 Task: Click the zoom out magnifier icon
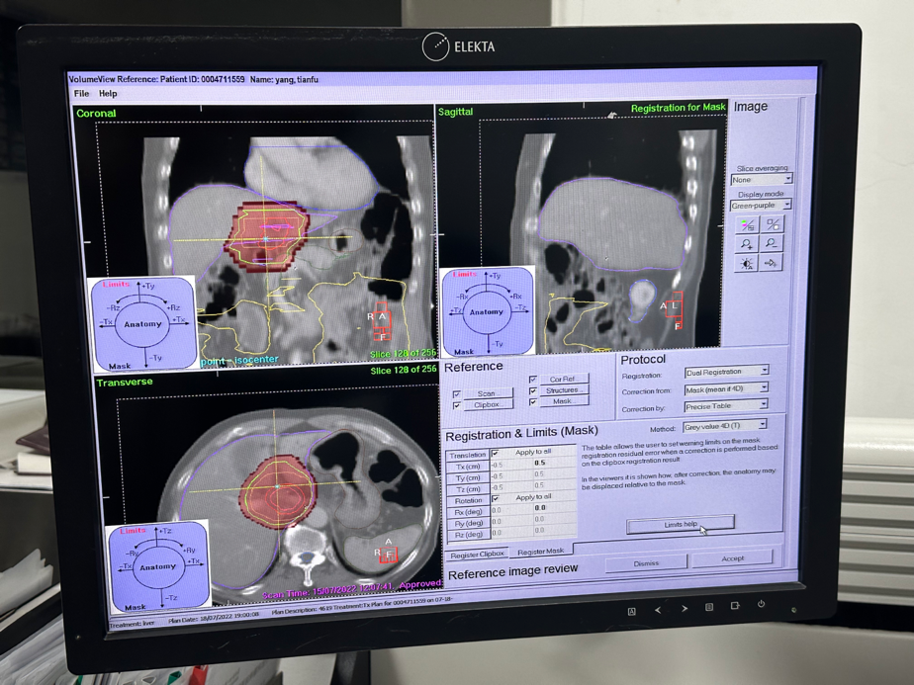point(773,244)
